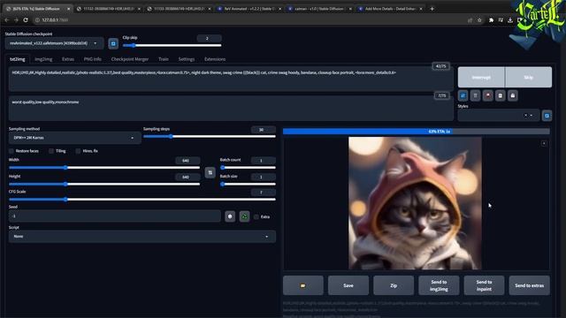Close the catman v1.0 browser tab
Image resolution: width=566 pixels, height=318 pixels.
tap(350, 9)
